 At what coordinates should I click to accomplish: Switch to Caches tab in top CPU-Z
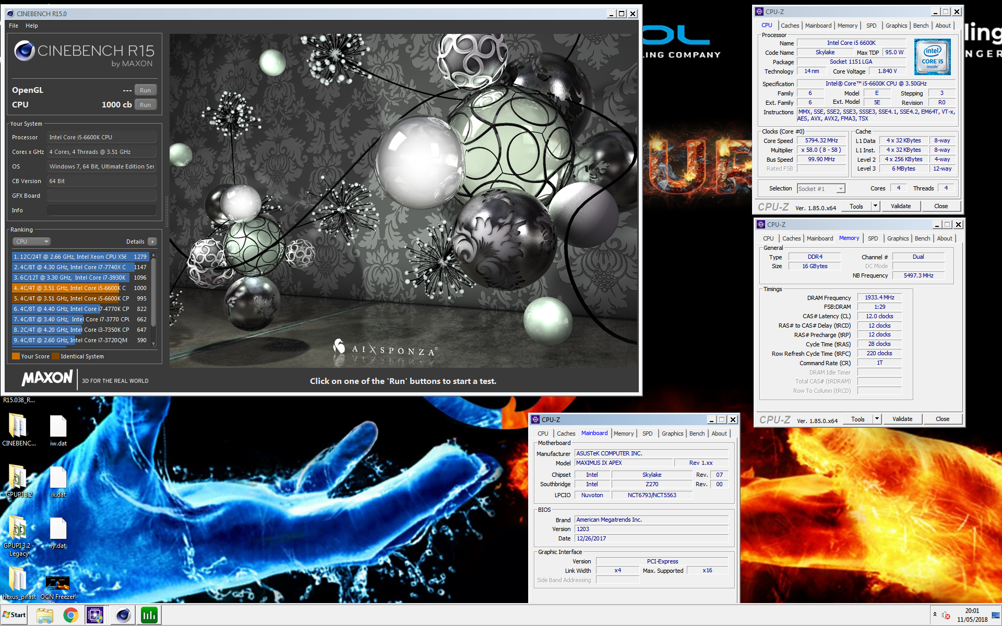[x=790, y=26]
